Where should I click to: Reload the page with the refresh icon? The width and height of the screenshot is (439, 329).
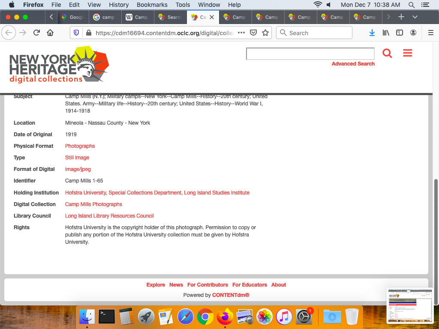pyautogui.click(x=37, y=33)
